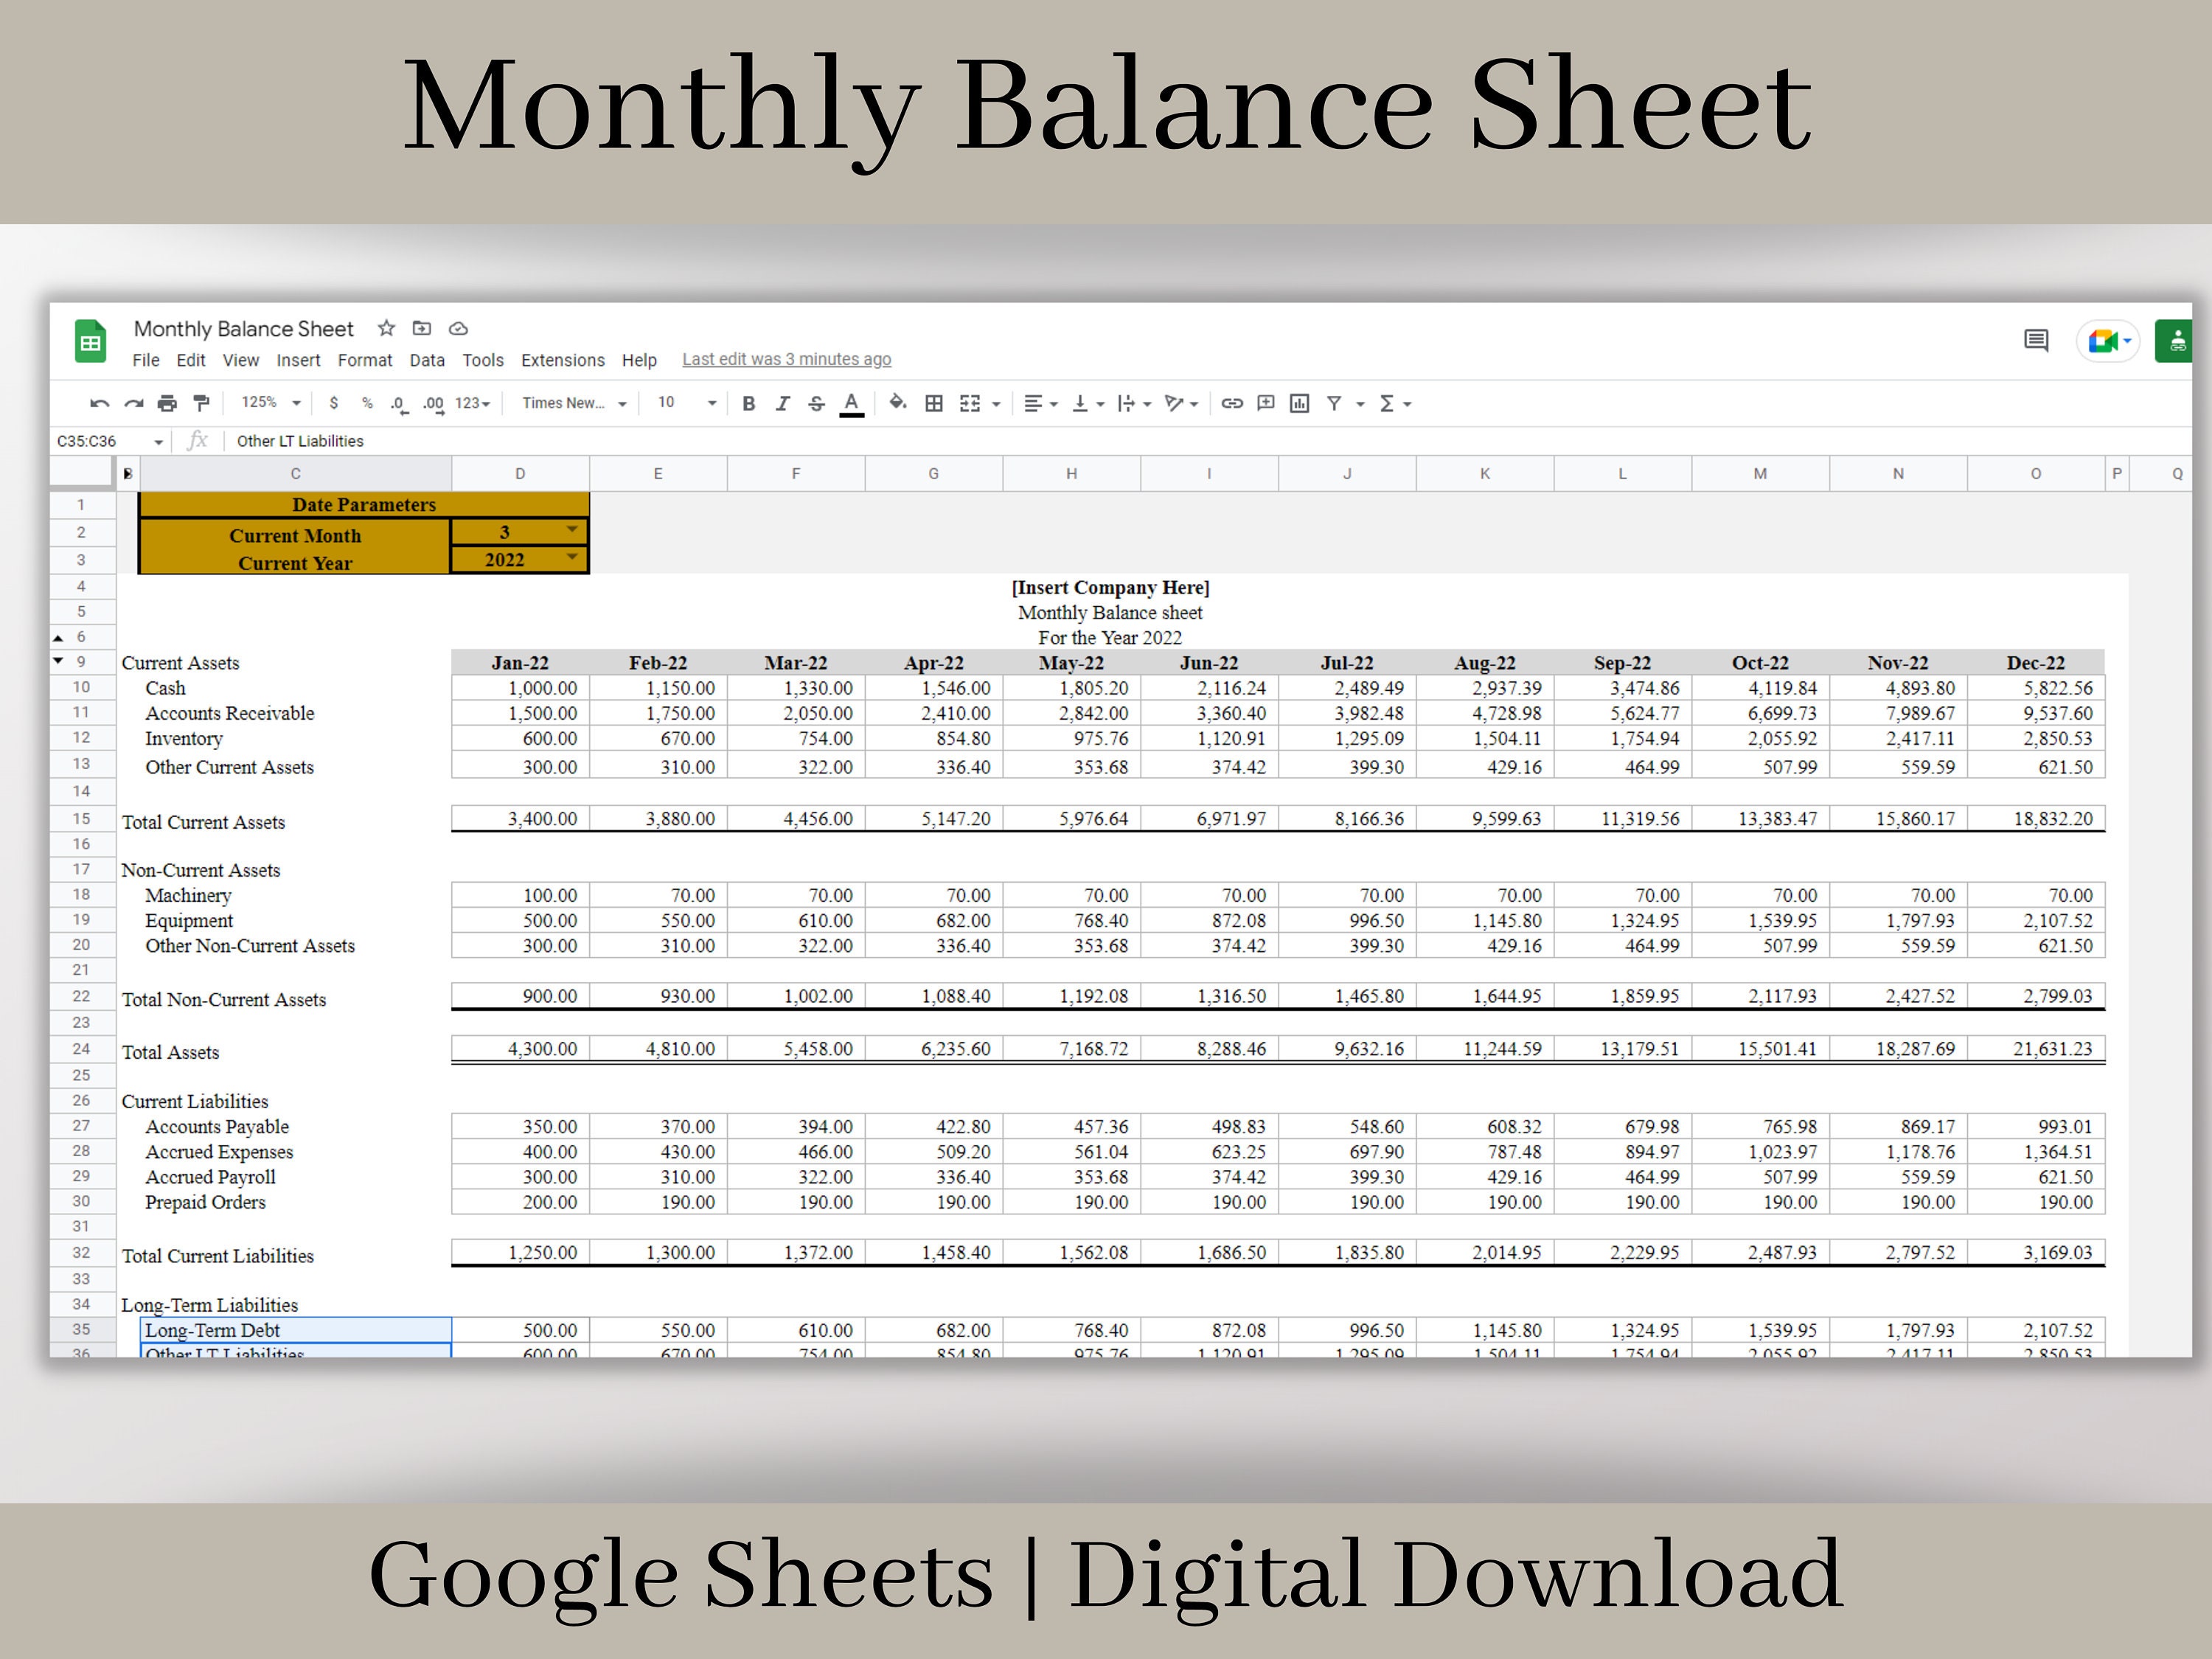
Task: Click the borders icon
Action: 933,403
